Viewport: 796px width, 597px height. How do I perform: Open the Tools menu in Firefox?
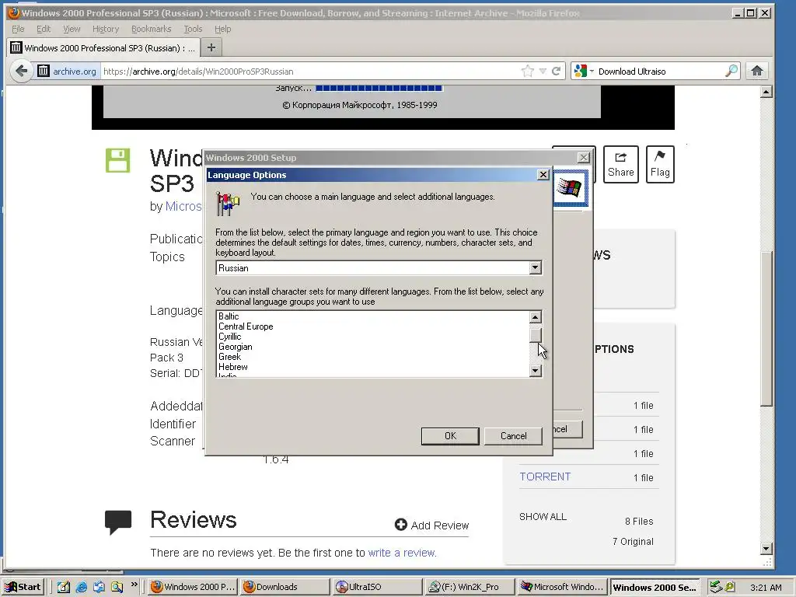pos(193,29)
